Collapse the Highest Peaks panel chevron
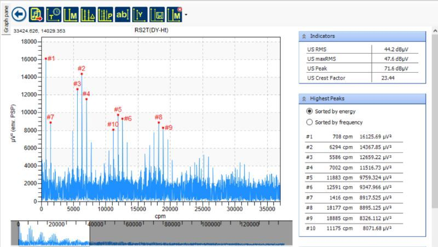Viewport: 438px width, 247px height. [304, 99]
